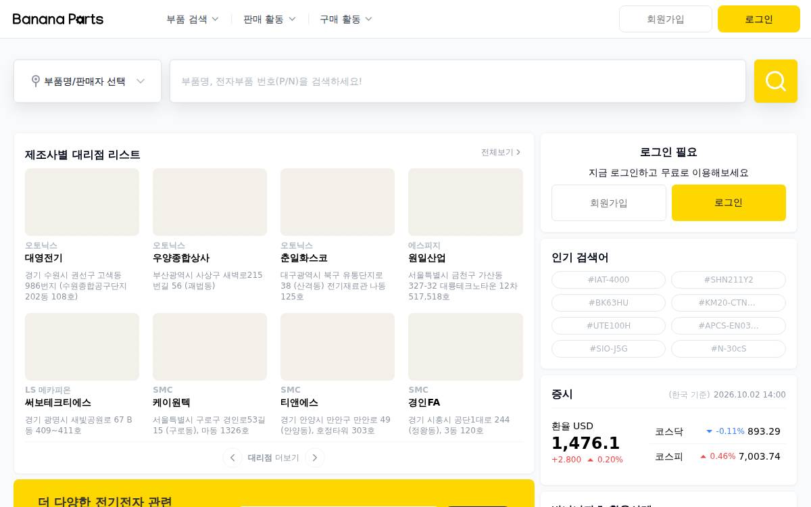The width and height of the screenshot is (811, 507).
Task: Click yellow 로그인 in 로그인 필요 panel
Action: coord(729,203)
